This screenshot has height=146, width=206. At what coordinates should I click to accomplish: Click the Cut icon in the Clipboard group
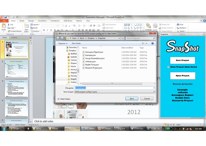coord(9,25)
